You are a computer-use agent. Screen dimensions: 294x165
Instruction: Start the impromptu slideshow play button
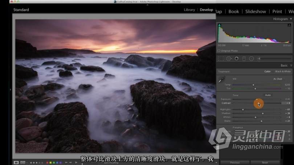point(76,162)
